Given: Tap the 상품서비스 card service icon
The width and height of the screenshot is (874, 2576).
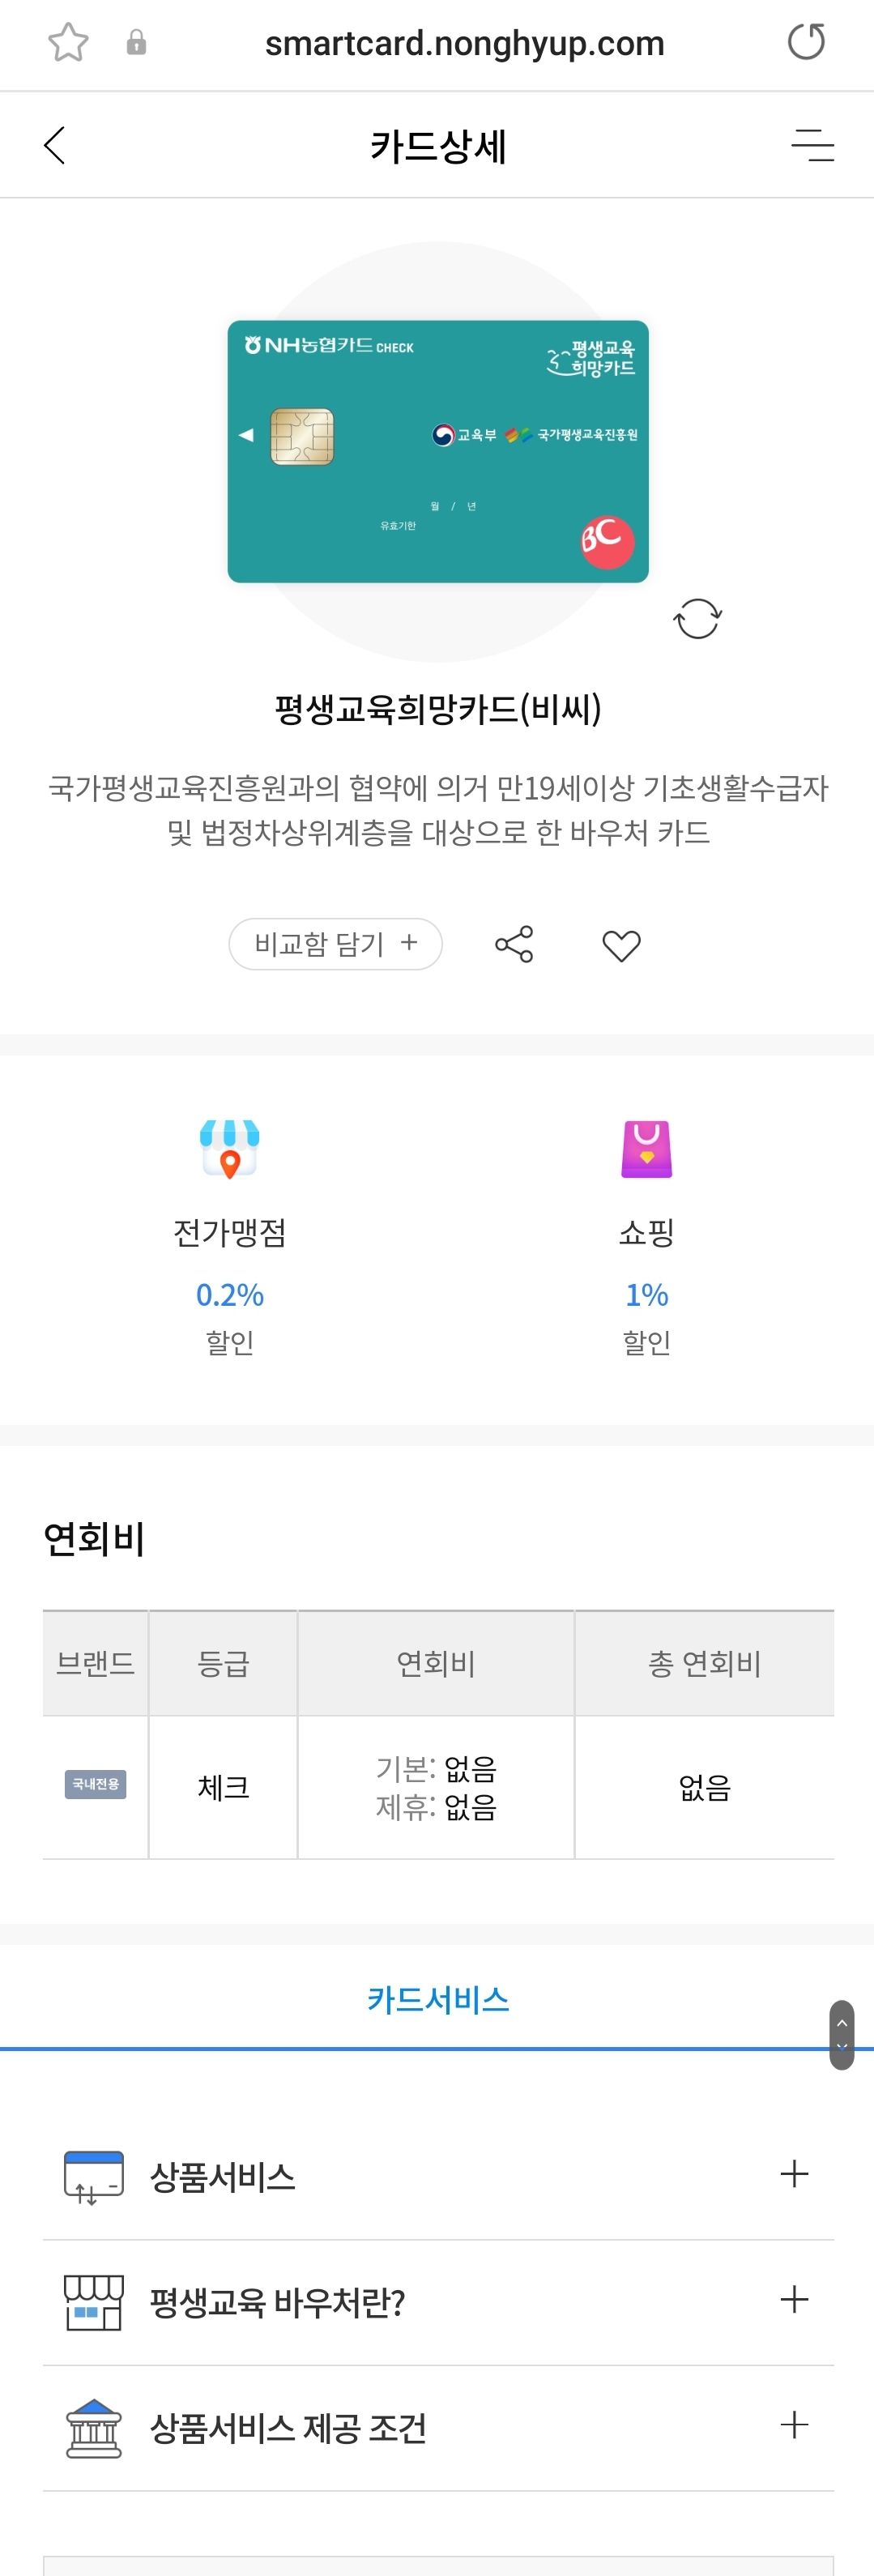Looking at the screenshot, I should click(93, 2173).
